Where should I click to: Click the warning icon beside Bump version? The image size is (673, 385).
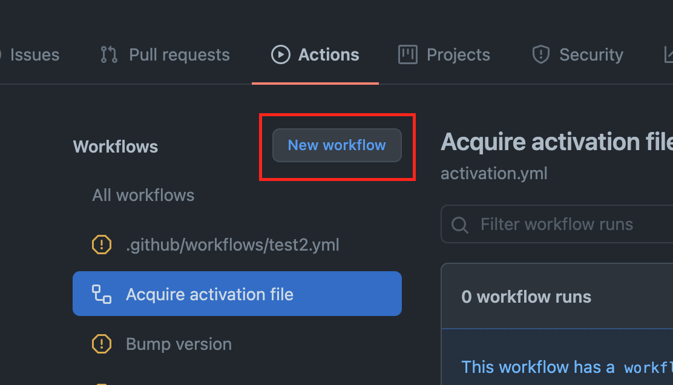tap(102, 344)
